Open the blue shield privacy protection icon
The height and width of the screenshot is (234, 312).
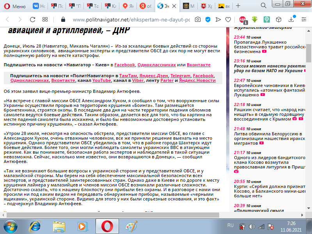[208, 19]
